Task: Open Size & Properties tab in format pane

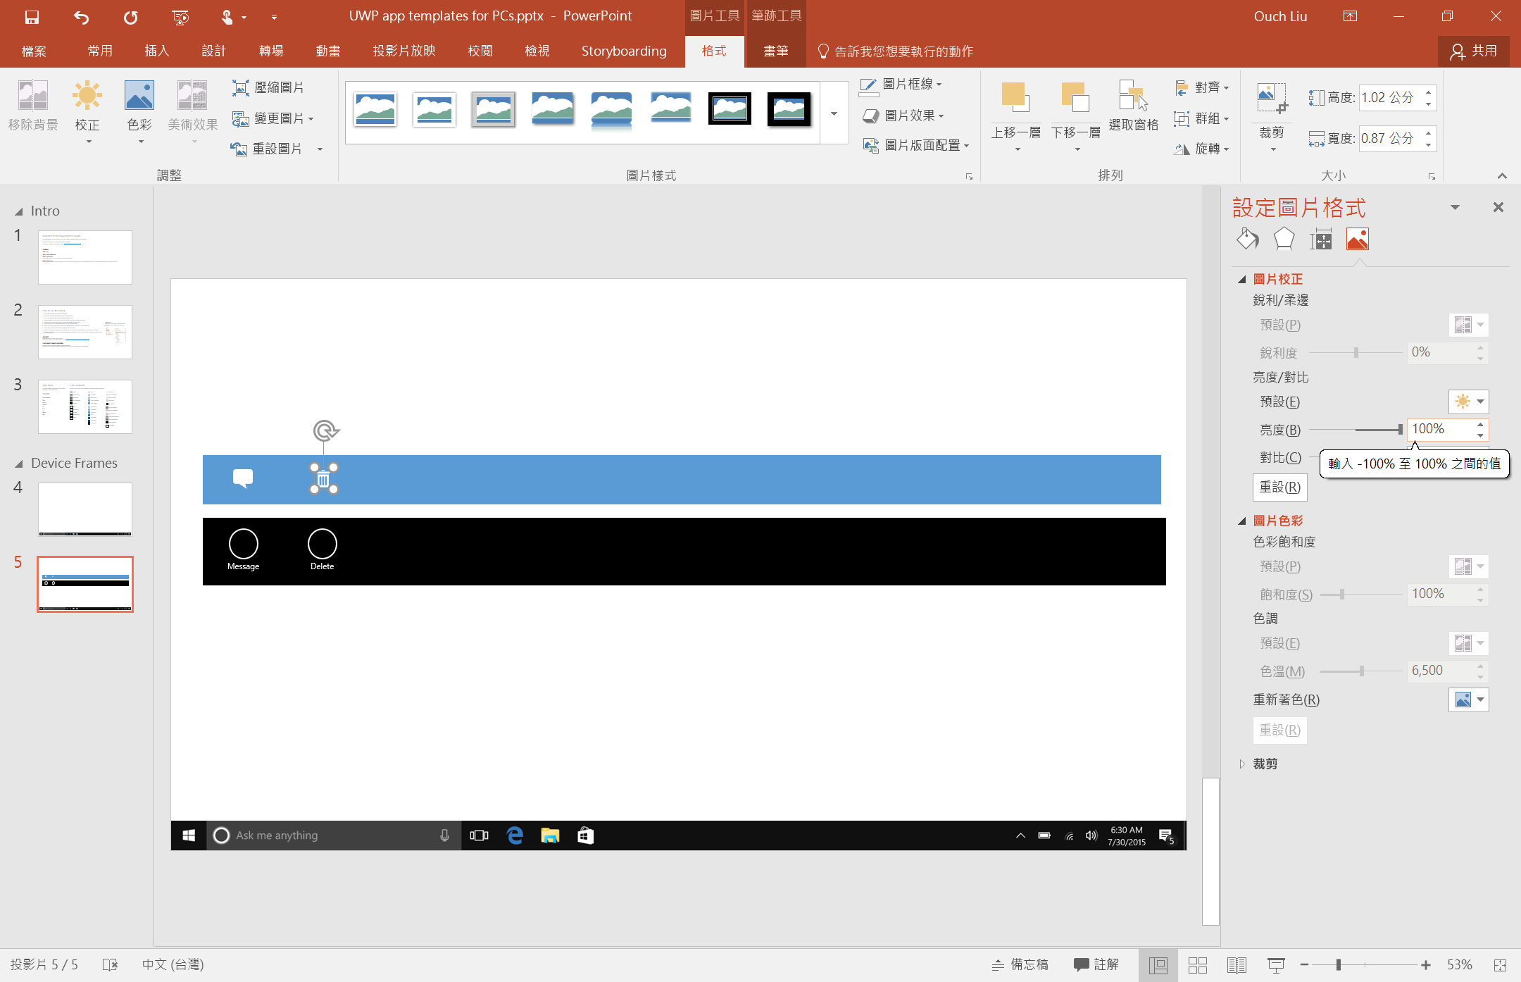Action: pyautogui.click(x=1321, y=240)
